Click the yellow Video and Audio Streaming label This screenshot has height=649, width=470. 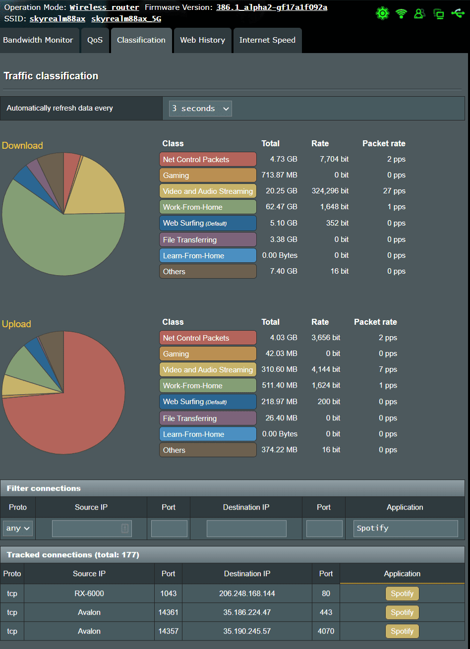pyautogui.click(x=208, y=191)
